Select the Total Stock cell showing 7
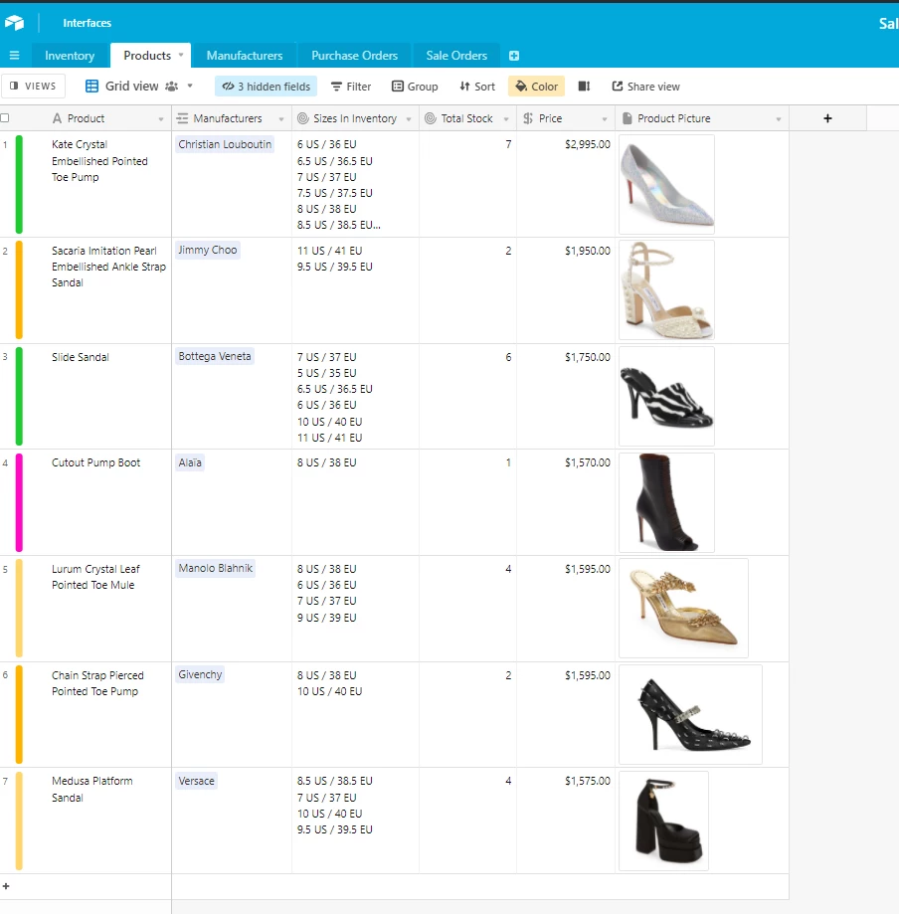Screen dimensions: 899x914 click(x=467, y=184)
